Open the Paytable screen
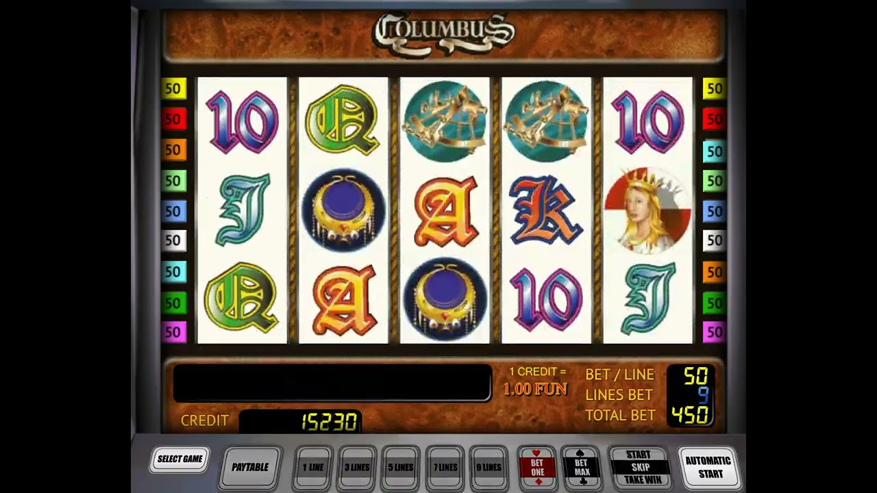 click(250, 468)
